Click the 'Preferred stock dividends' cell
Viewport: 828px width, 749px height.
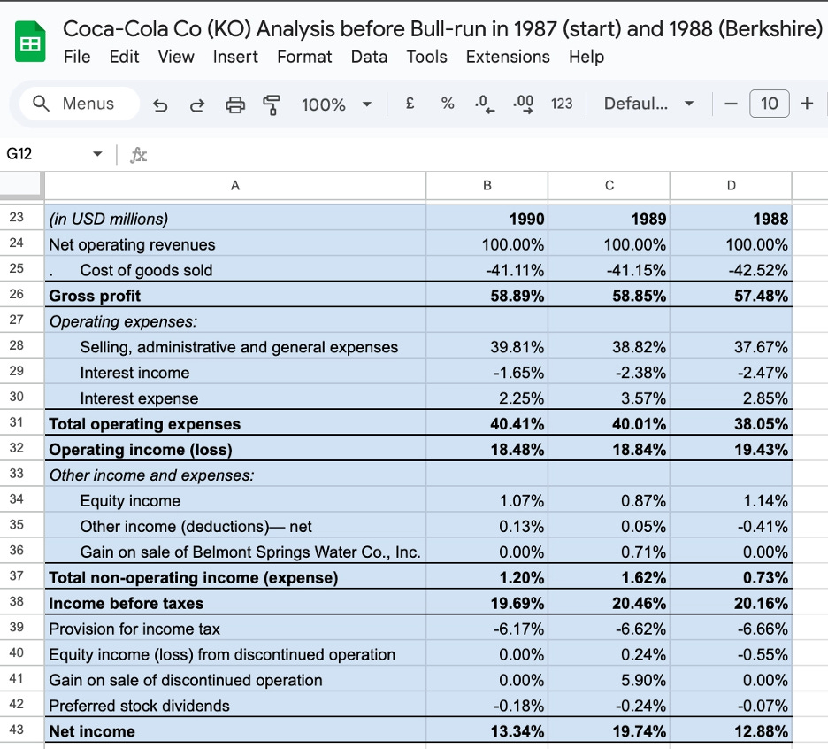[235, 705]
